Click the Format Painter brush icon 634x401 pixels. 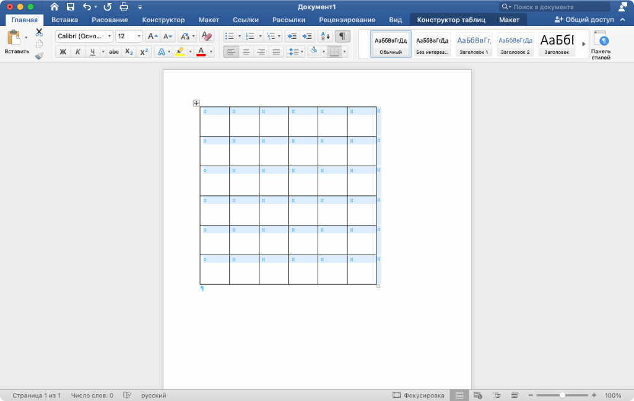point(39,56)
